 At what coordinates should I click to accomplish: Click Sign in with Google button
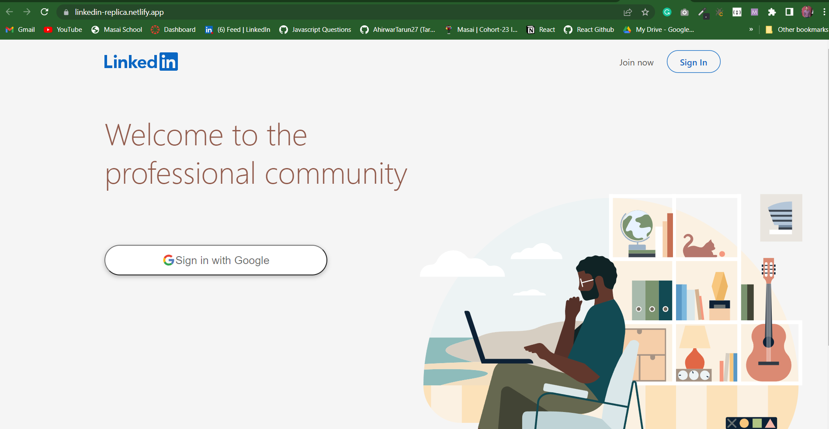[x=216, y=260]
